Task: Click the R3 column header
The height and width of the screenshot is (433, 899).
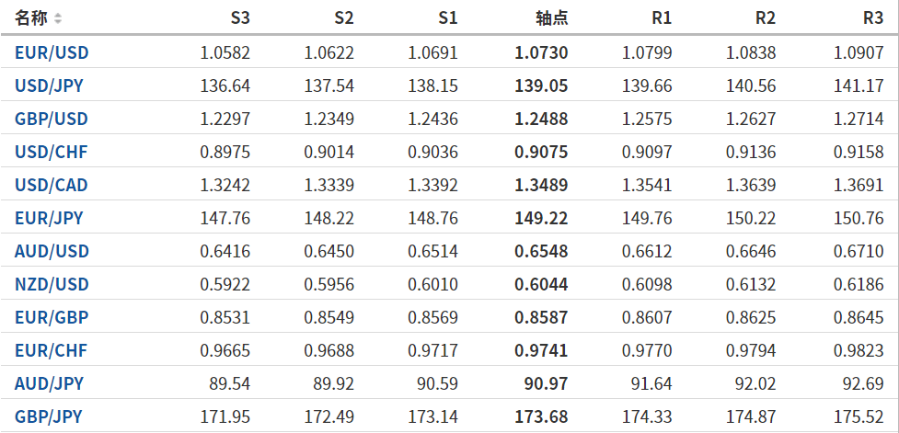Action: click(873, 18)
